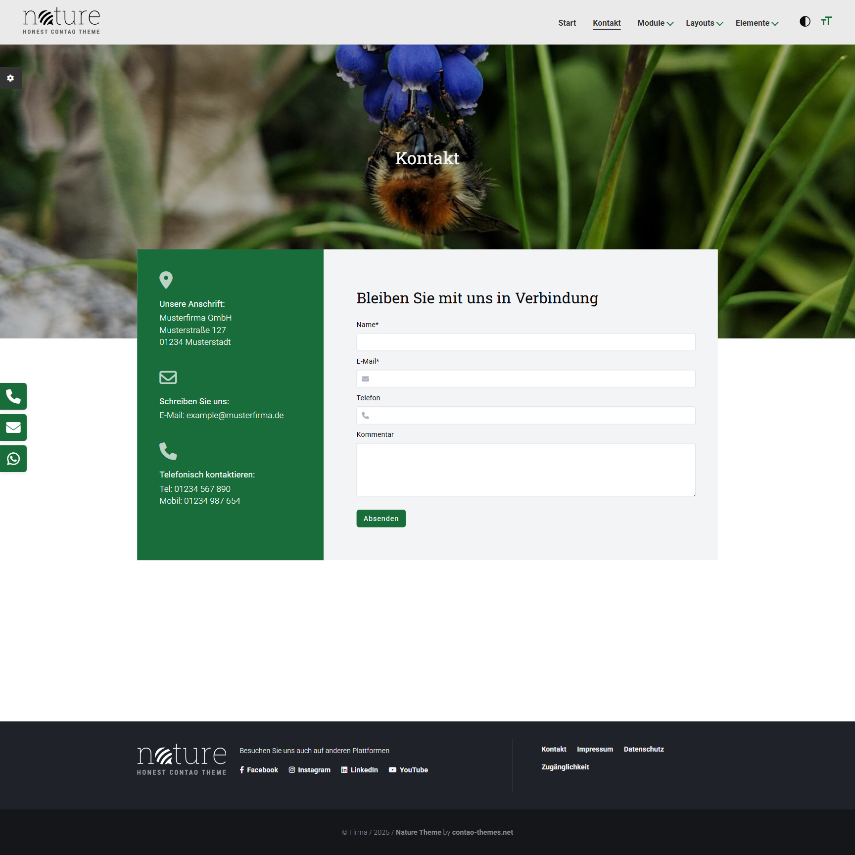
Task: Click the Nature logo in header
Action: [61, 21]
